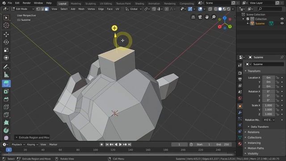Click play animation button
This screenshot has height=161, width=286.
[x=120, y=144]
